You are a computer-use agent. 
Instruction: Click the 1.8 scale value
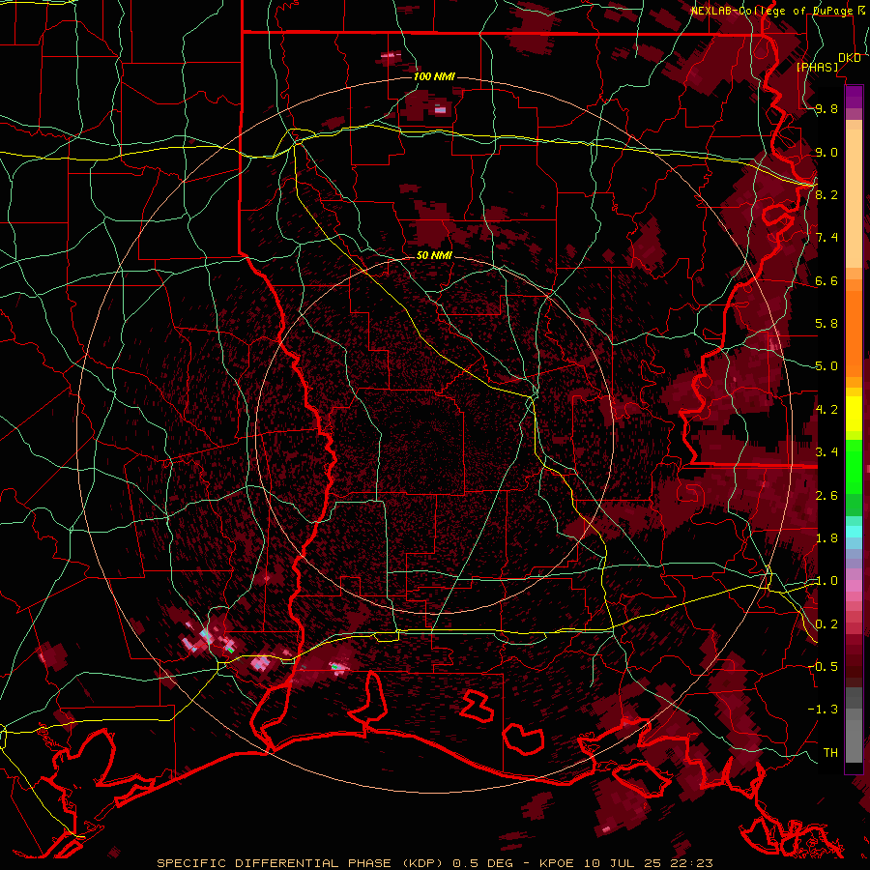(826, 538)
